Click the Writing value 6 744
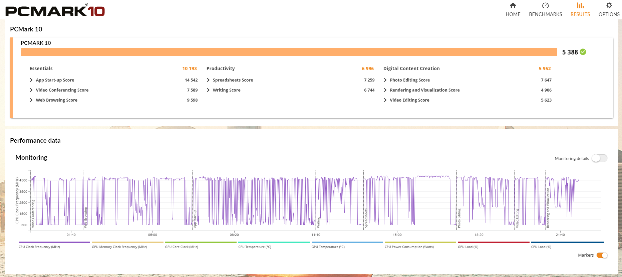Screen dimensions: 622x277 [x=369, y=90]
